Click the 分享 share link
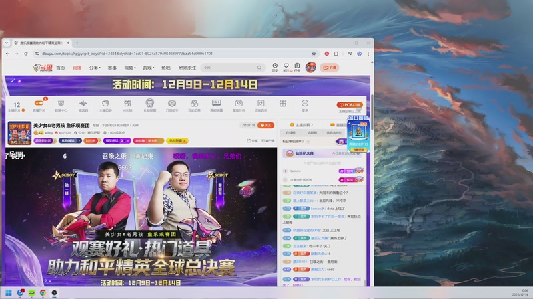 (x=253, y=140)
